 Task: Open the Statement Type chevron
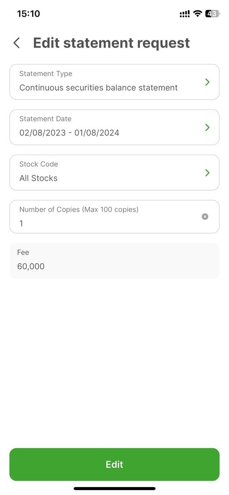(x=207, y=82)
